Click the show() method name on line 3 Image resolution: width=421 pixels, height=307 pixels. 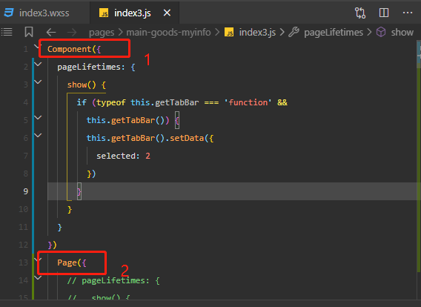(x=77, y=85)
